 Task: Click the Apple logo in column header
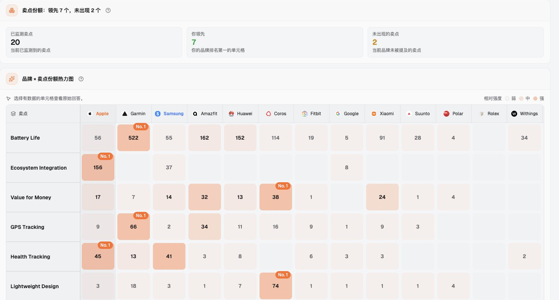[90, 114]
